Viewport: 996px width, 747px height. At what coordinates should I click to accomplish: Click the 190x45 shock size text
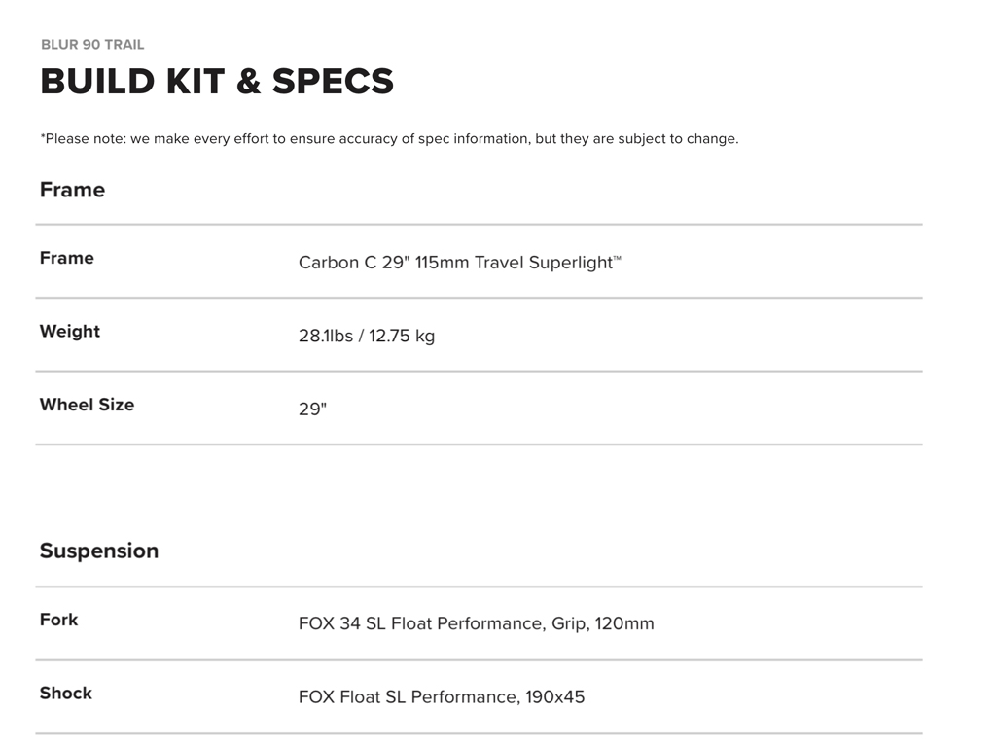tap(555, 697)
